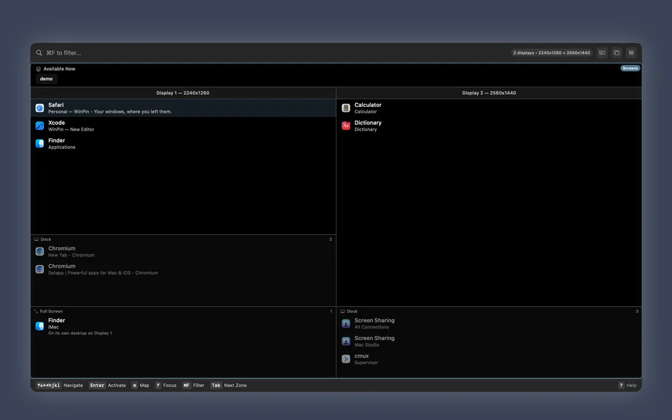
Task: Click the Finder icon for iMac full screen
Action: 39,326
